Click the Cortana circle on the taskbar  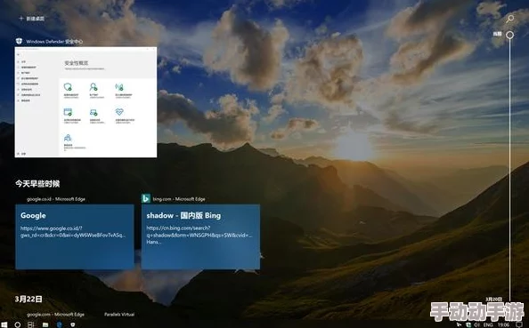(17, 324)
